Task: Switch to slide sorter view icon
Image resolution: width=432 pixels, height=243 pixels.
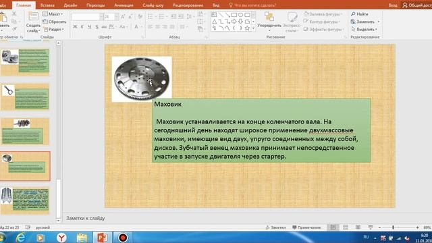Action: (346, 227)
